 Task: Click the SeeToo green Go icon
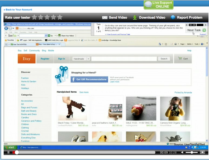(49, 36)
